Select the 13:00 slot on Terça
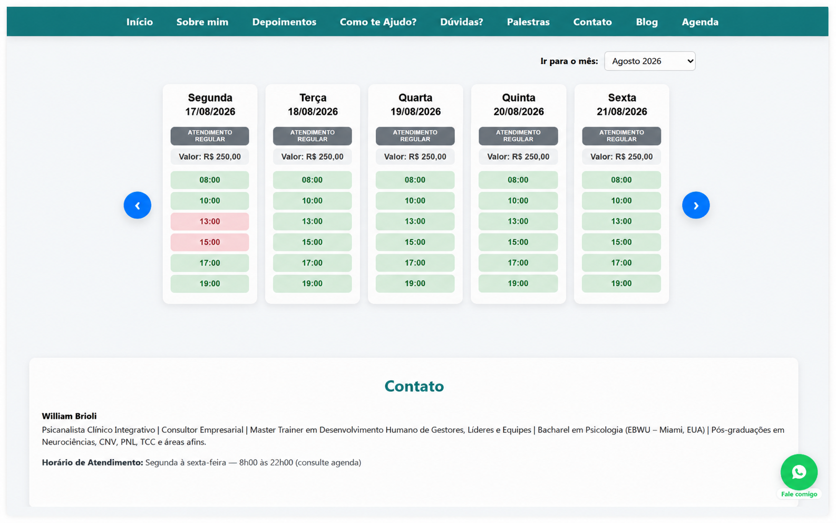This screenshot has width=836, height=523. [x=313, y=221]
